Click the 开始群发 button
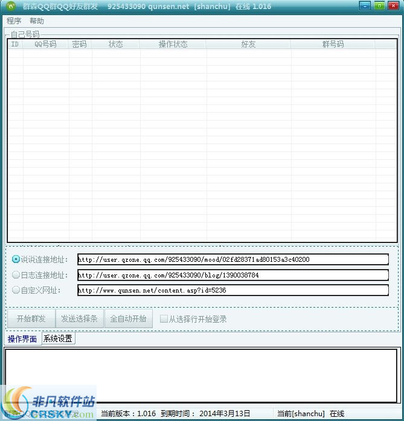This screenshot has height=421, width=404. coord(31,318)
